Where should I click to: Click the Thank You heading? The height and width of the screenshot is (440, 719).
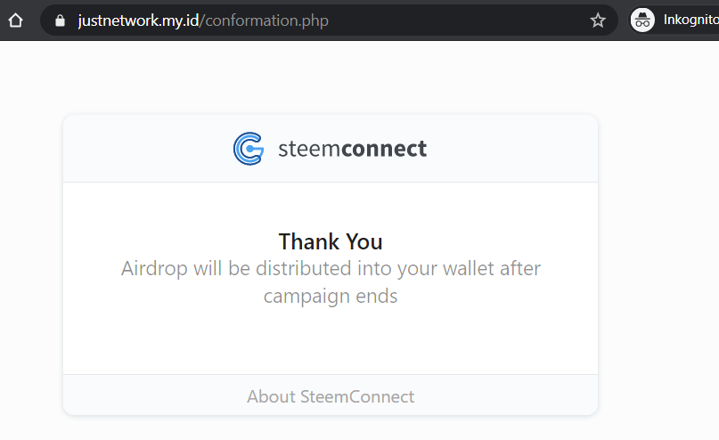coord(331,241)
